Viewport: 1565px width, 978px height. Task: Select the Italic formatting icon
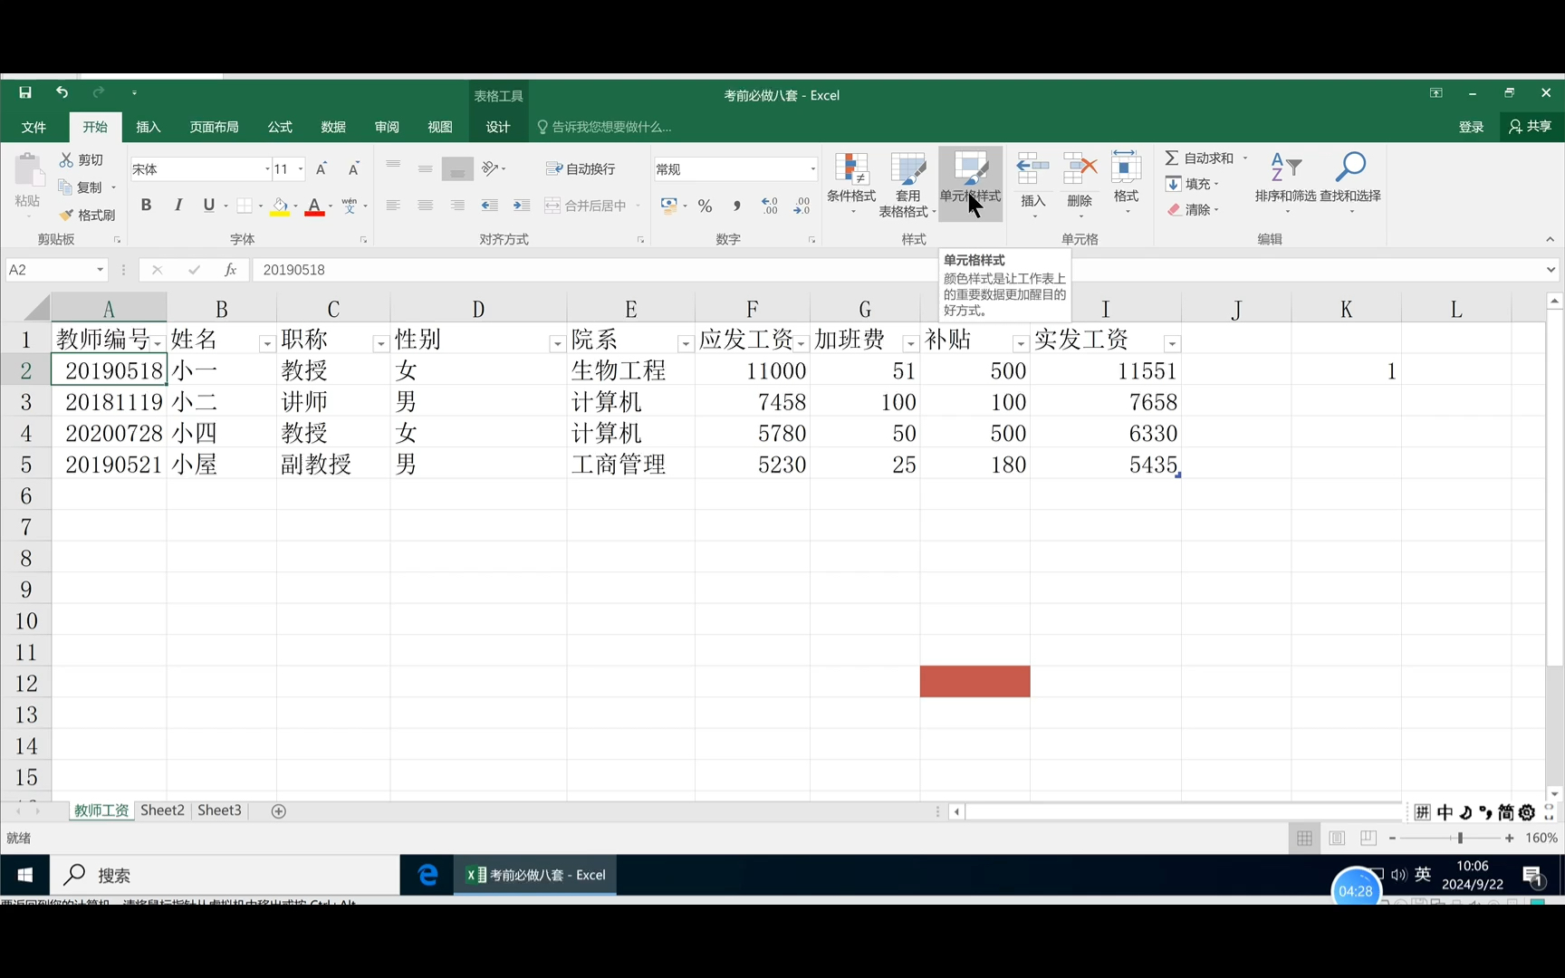[x=178, y=206]
